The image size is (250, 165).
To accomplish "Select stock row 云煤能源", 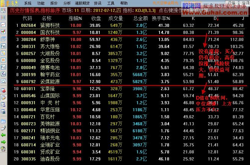I will click(x=129, y=82).
